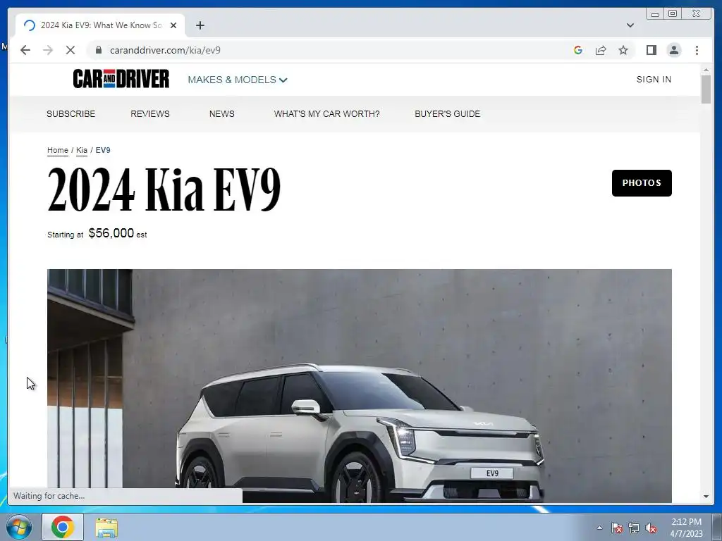The width and height of the screenshot is (722, 541).
Task: Share this page via share icon
Action: pos(601,50)
